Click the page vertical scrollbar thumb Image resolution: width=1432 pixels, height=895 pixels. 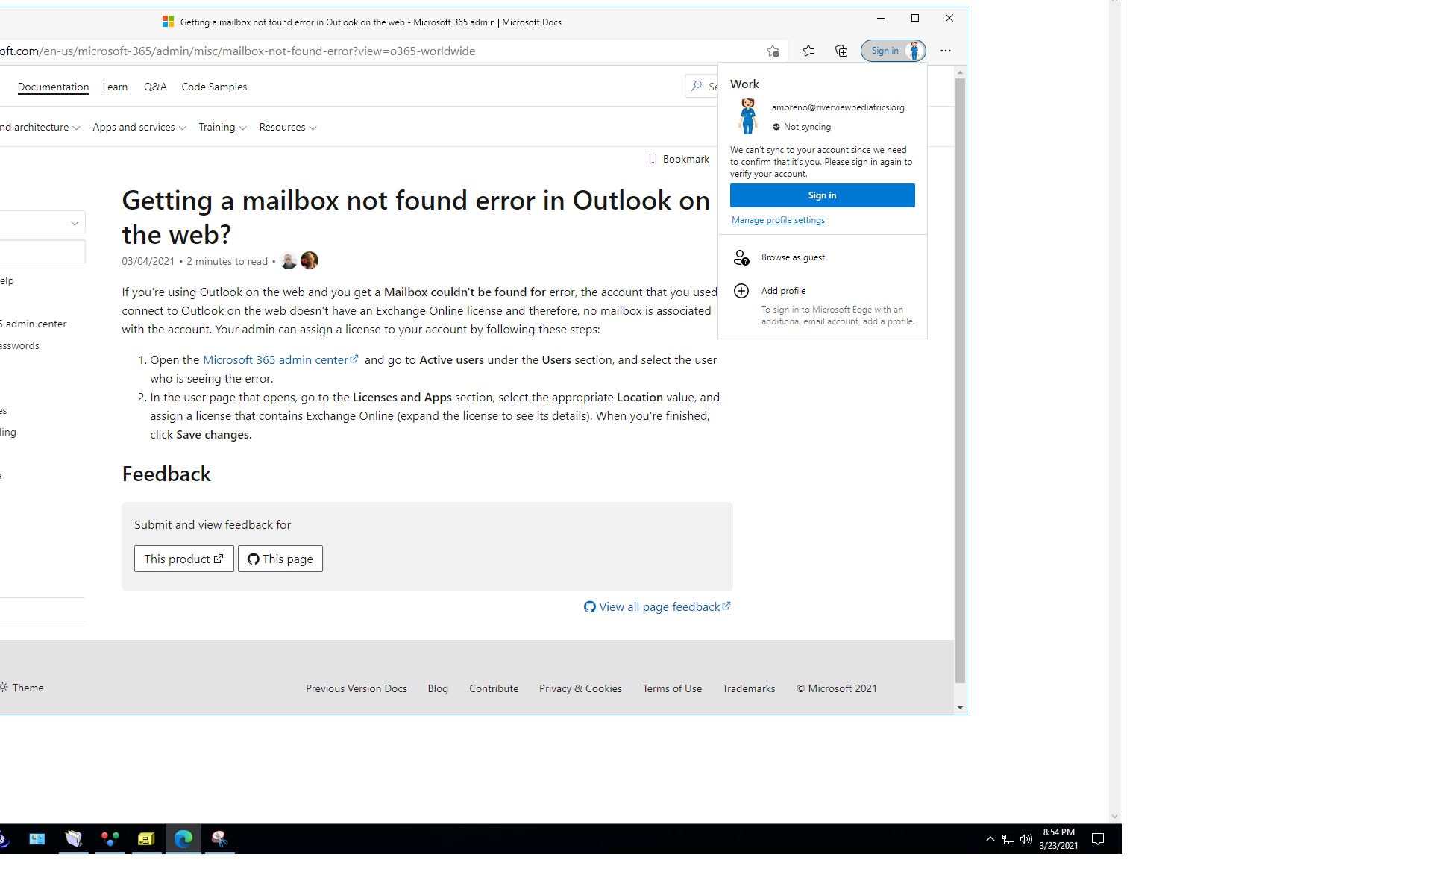(960, 380)
